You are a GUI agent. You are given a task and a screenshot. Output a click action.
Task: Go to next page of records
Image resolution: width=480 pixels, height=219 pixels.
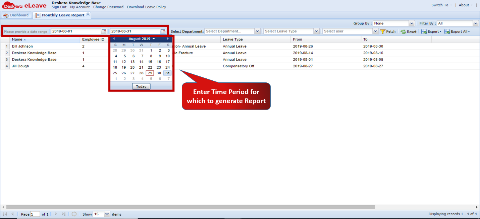click(x=56, y=214)
